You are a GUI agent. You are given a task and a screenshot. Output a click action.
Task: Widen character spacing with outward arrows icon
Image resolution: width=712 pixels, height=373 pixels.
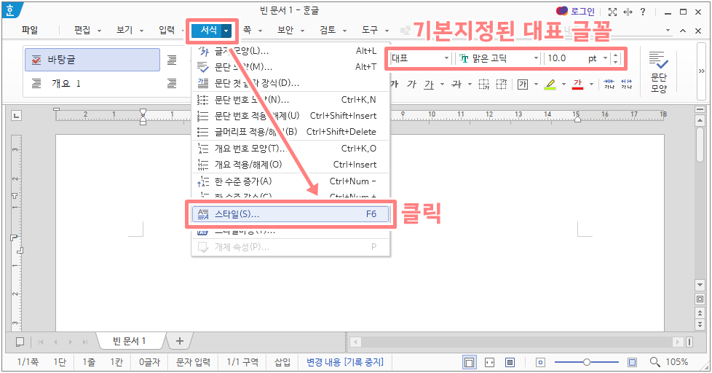pyautogui.click(x=627, y=84)
